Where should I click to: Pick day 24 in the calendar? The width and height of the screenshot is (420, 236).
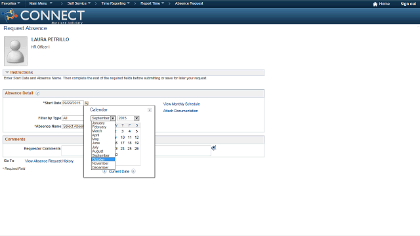[x=123, y=149]
